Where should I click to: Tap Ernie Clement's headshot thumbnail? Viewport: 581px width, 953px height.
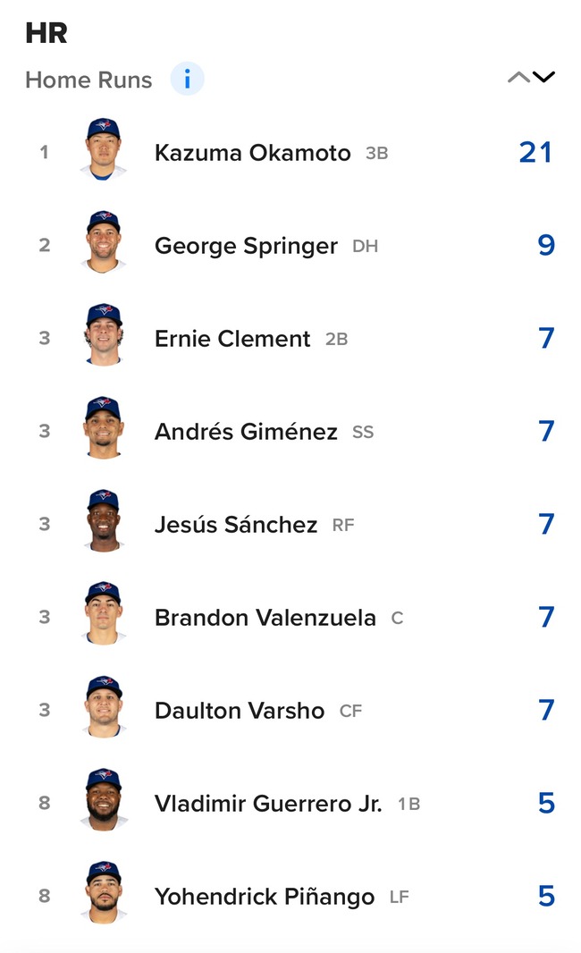click(x=104, y=335)
